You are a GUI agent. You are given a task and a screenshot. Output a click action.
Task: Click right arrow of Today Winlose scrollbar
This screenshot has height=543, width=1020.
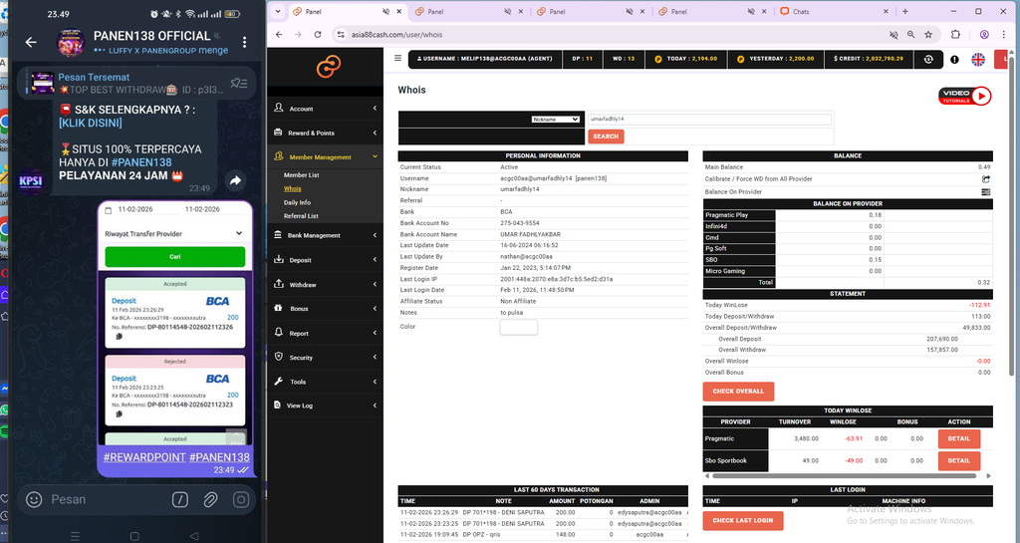(989, 476)
